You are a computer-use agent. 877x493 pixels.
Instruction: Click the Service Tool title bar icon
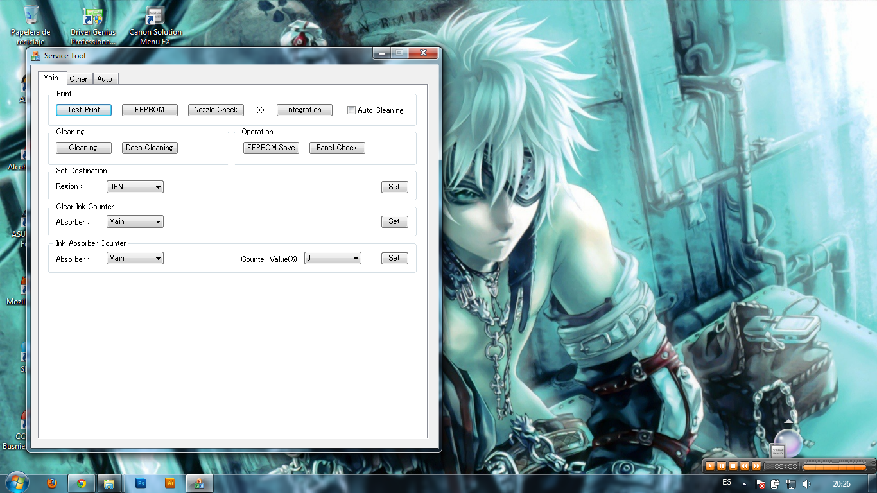pyautogui.click(x=36, y=56)
